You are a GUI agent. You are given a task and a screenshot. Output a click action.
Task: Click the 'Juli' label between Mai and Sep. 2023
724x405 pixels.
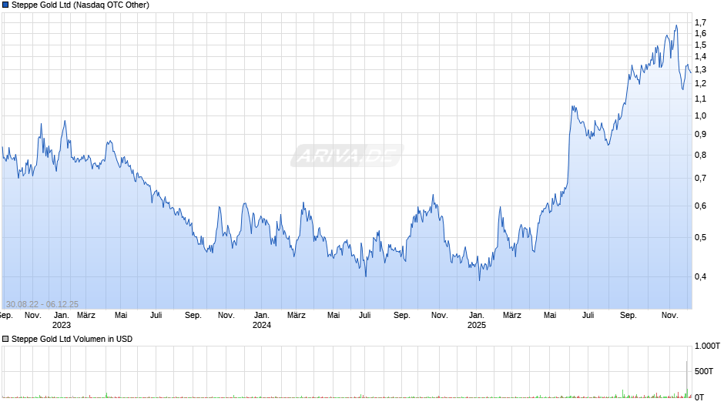[x=156, y=316]
